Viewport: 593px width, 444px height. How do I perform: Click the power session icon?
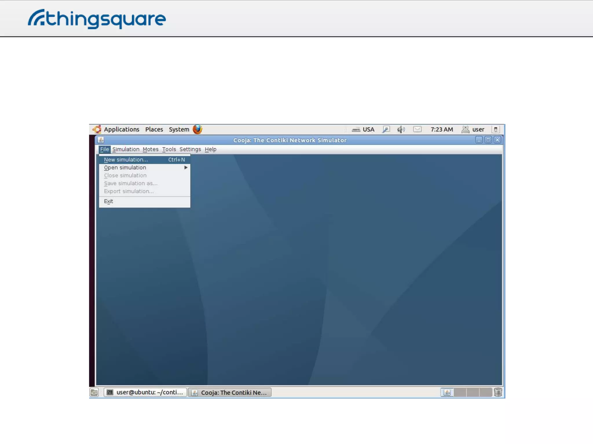[x=495, y=129]
